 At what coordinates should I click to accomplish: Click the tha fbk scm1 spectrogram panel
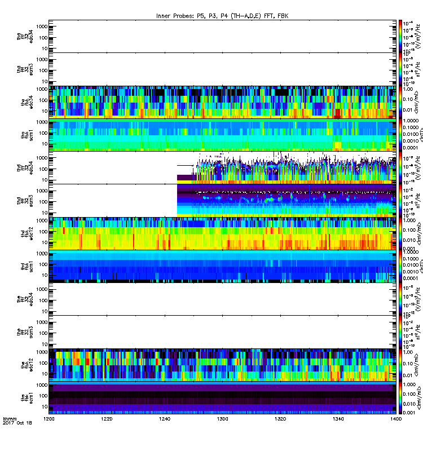point(222,135)
